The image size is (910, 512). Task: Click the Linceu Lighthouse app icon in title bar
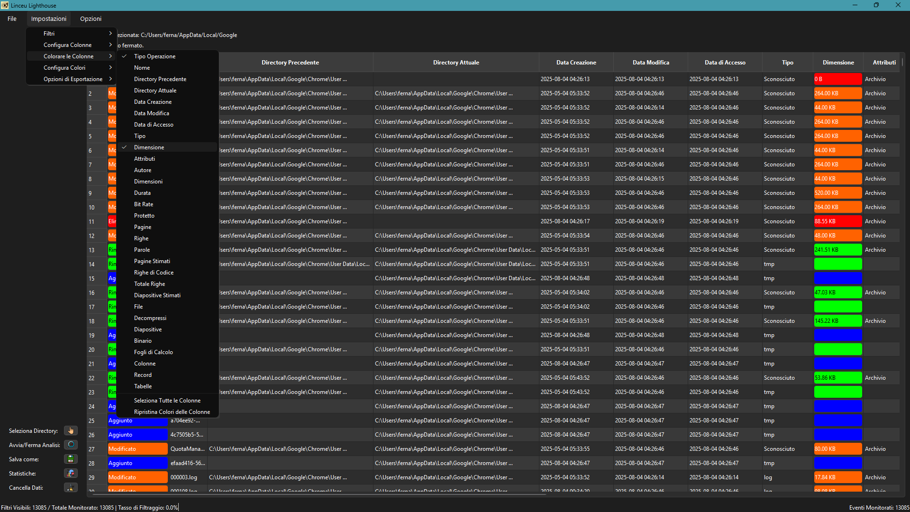pyautogui.click(x=5, y=5)
